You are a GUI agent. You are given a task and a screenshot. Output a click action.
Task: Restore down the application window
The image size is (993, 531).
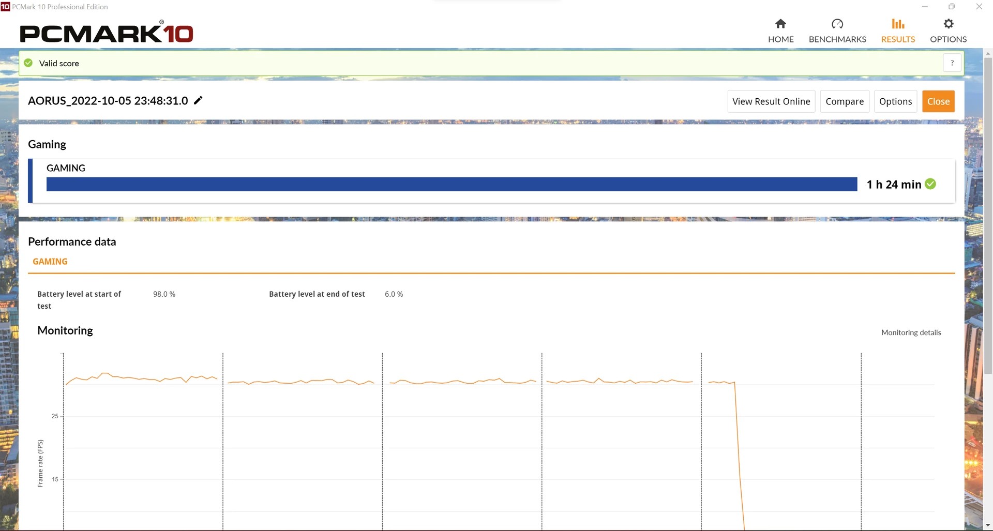point(951,7)
